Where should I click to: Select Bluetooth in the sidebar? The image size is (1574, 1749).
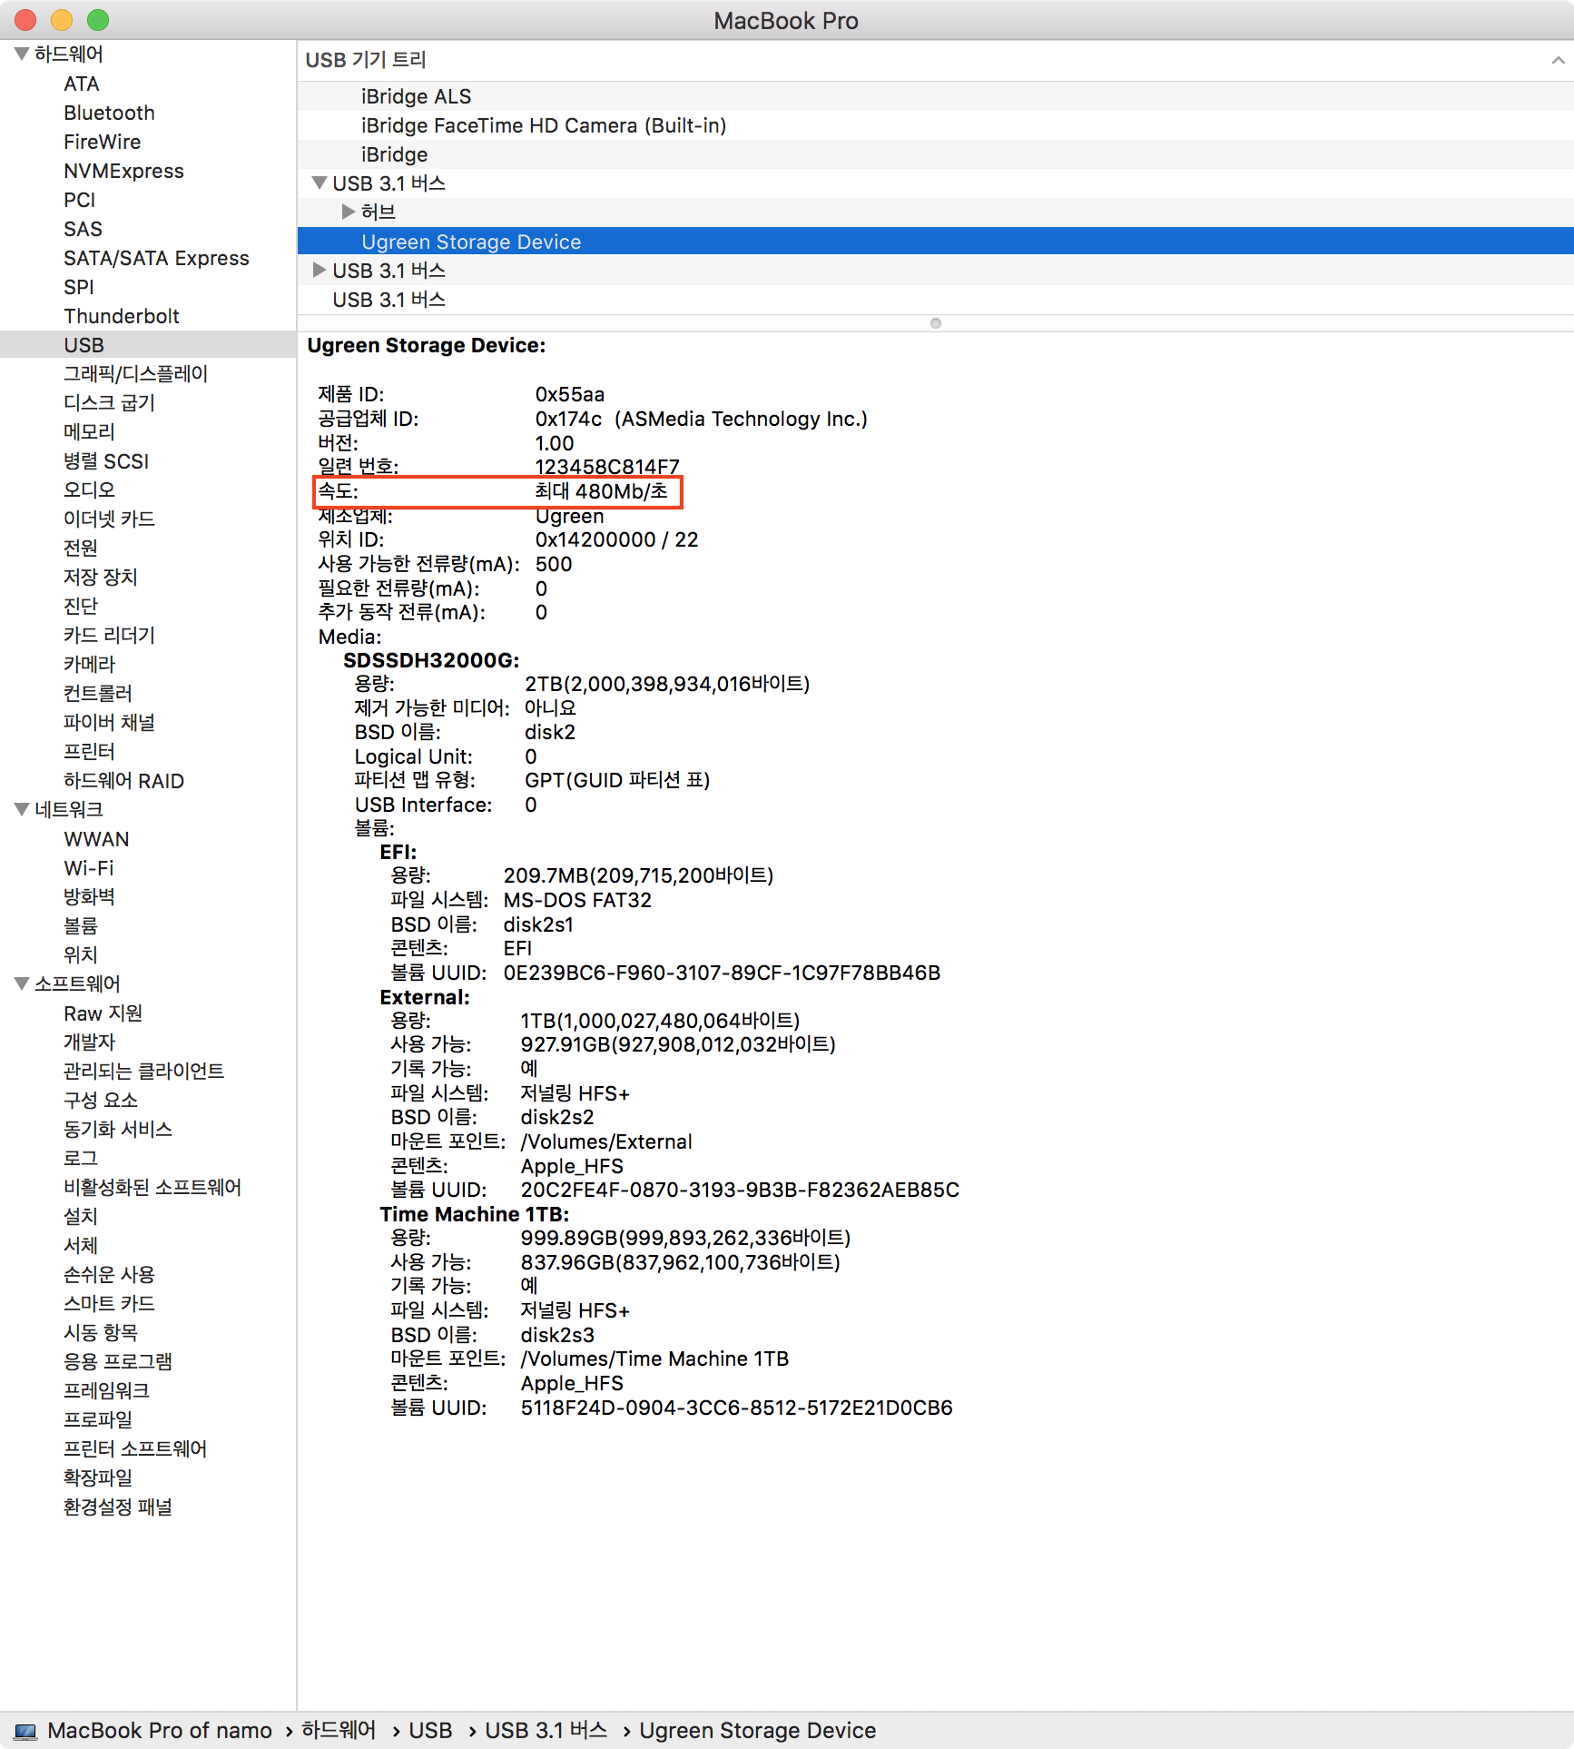(109, 113)
